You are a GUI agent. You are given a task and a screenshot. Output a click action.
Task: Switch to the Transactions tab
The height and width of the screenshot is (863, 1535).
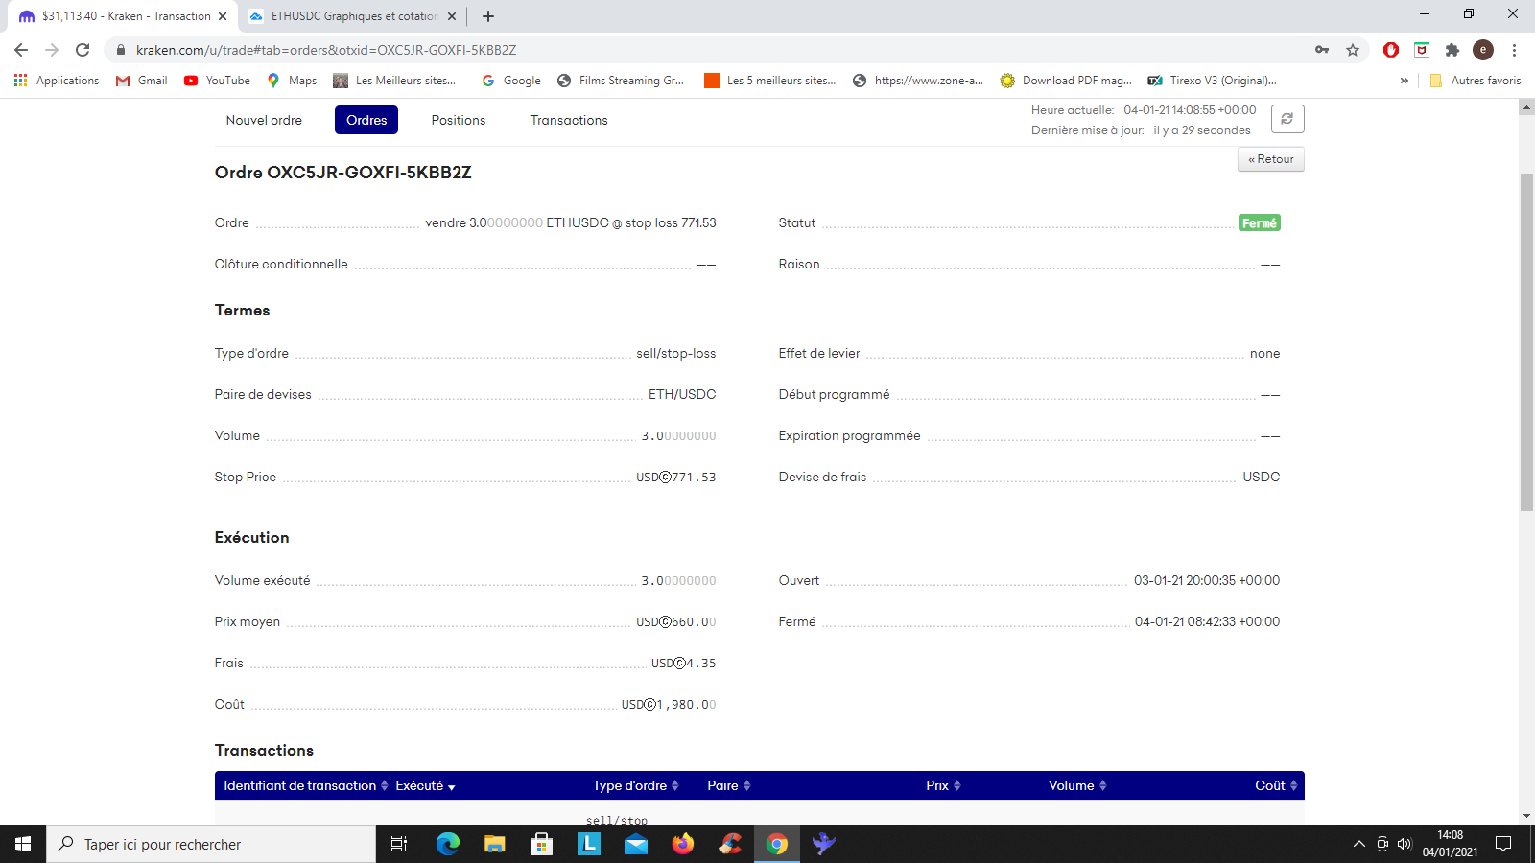(x=569, y=120)
